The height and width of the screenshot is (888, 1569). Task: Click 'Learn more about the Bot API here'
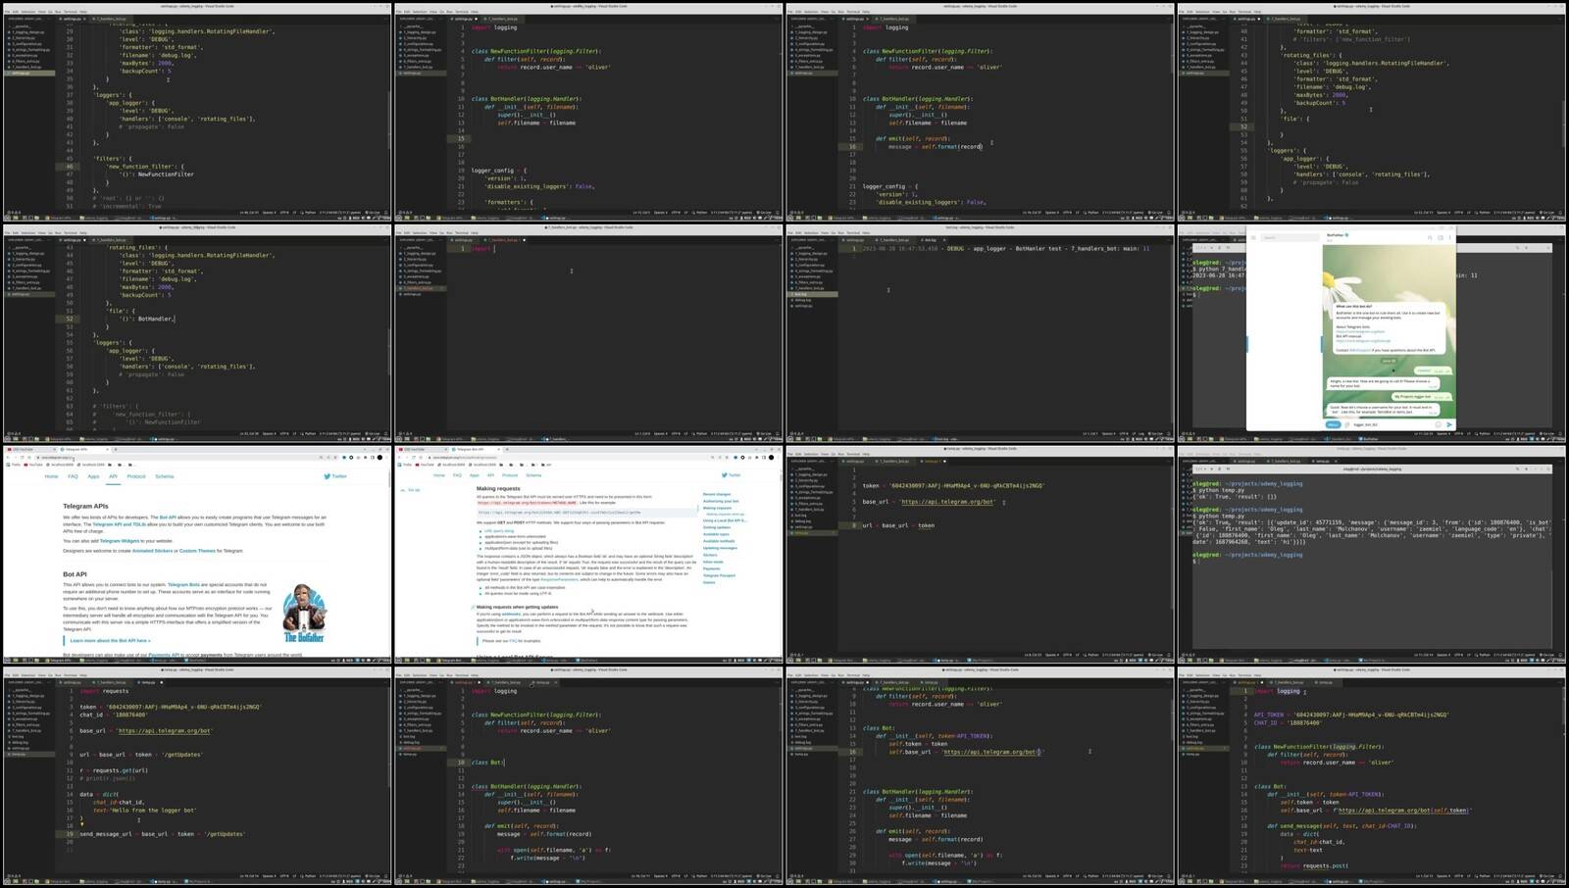[110, 641]
